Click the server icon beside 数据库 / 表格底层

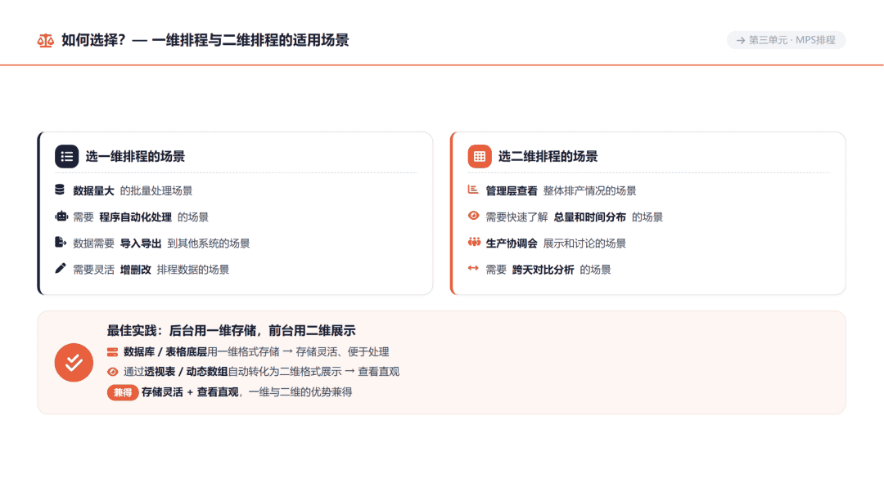point(112,352)
